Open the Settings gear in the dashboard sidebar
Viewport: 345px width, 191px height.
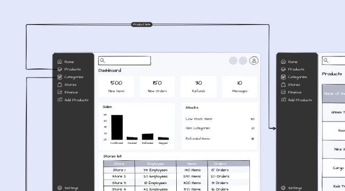pos(59,188)
